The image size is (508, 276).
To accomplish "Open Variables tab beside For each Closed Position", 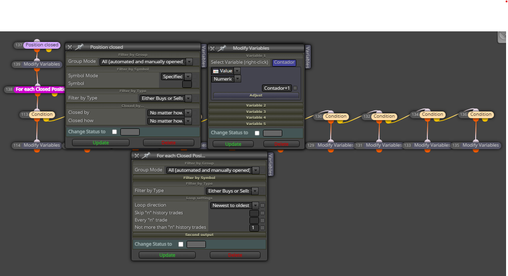I will [x=271, y=165].
